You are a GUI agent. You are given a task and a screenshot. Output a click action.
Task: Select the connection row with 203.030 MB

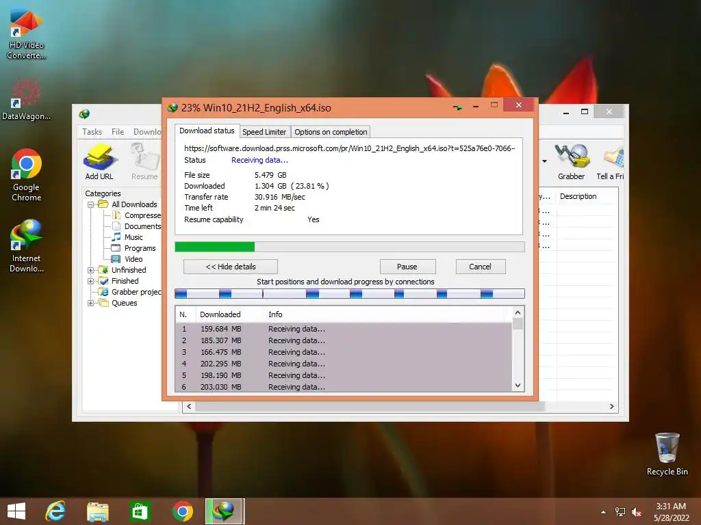pyautogui.click(x=344, y=387)
